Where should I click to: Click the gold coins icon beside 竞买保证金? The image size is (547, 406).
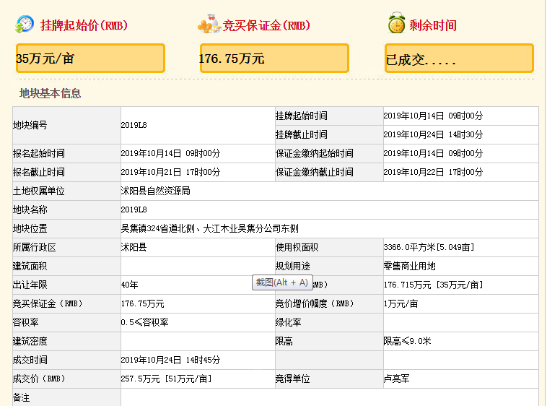tap(209, 24)
